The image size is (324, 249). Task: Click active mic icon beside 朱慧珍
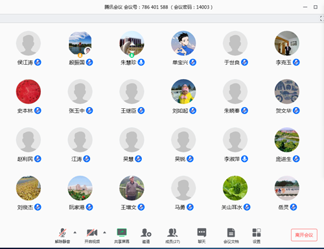[141, 62]
